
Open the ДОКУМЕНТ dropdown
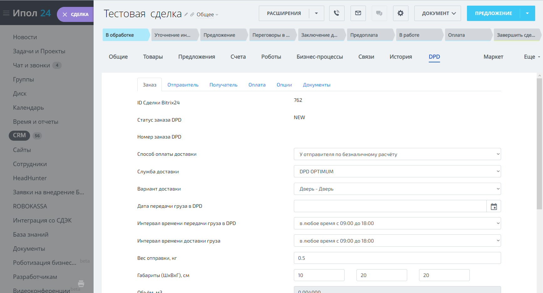point(438,13)
